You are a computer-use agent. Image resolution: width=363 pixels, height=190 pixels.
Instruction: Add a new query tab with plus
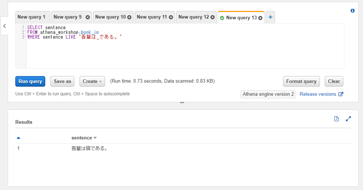point(270,17)
